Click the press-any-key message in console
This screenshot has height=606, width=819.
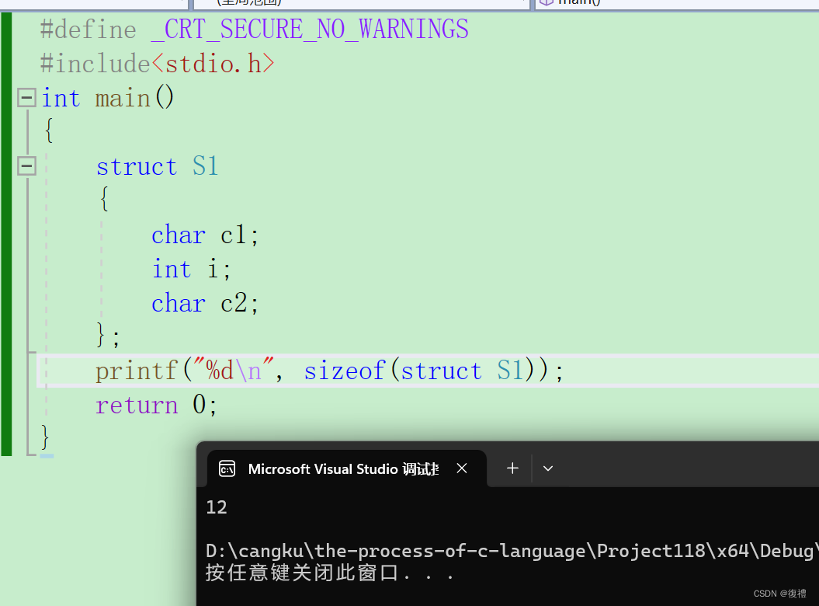click(330, 573)
